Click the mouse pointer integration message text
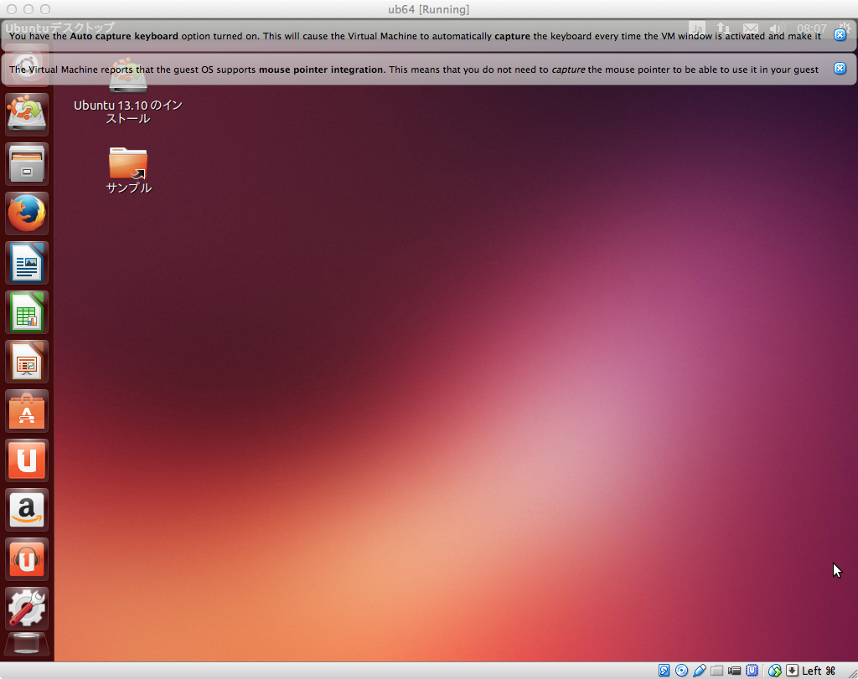The height and width of the screenshot is (679, 858). click(414, 69)
